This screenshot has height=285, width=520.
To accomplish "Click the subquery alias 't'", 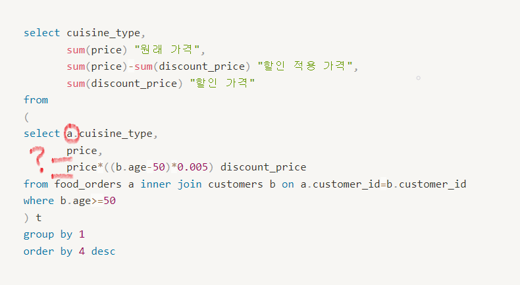I will tap(39, 218).
